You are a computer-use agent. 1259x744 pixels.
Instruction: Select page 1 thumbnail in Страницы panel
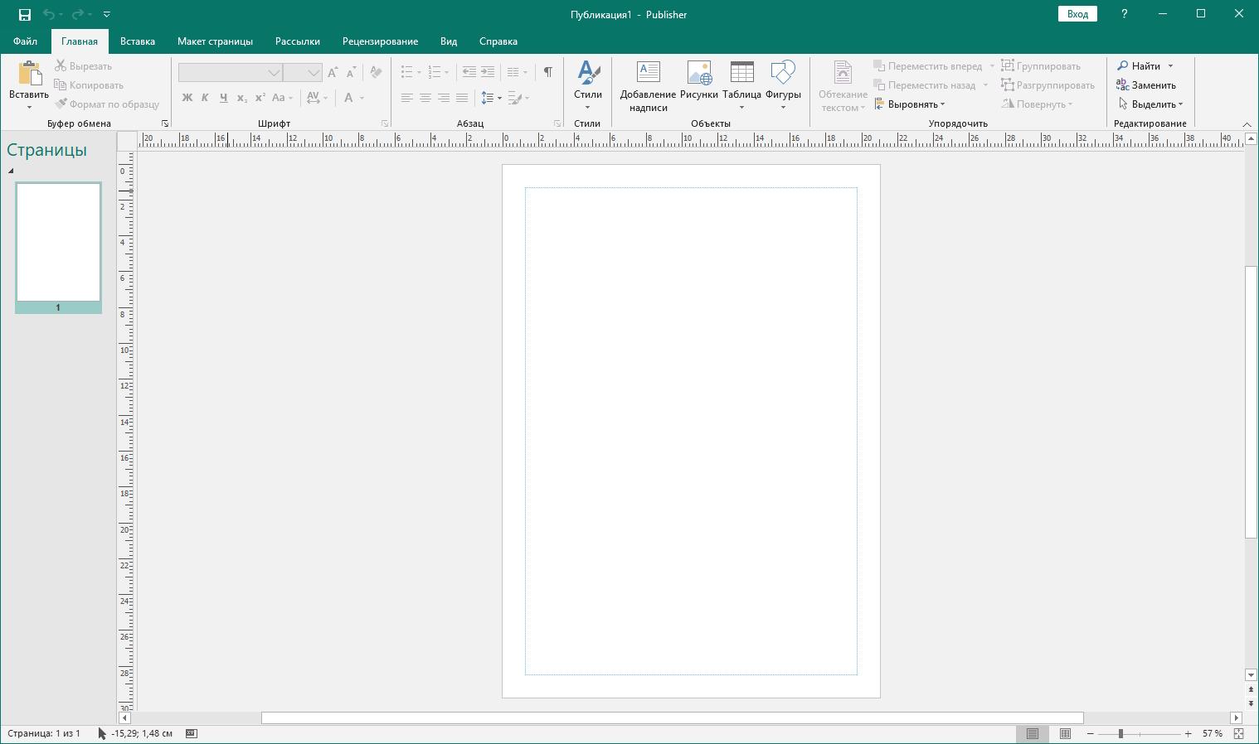coord(58,242)
